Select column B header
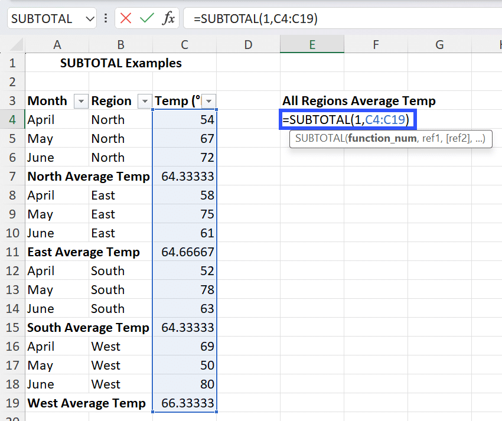 120,44
